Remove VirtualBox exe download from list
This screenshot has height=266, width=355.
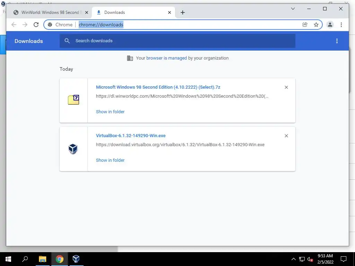[286, 136]
